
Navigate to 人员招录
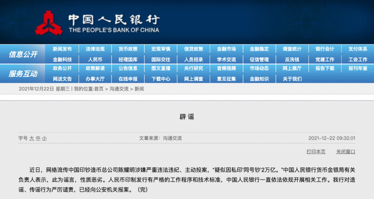(194, 60)
